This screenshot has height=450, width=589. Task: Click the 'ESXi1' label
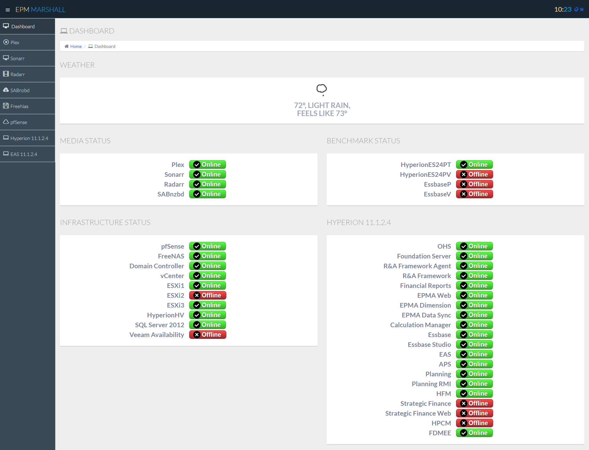tap(176, 285)
